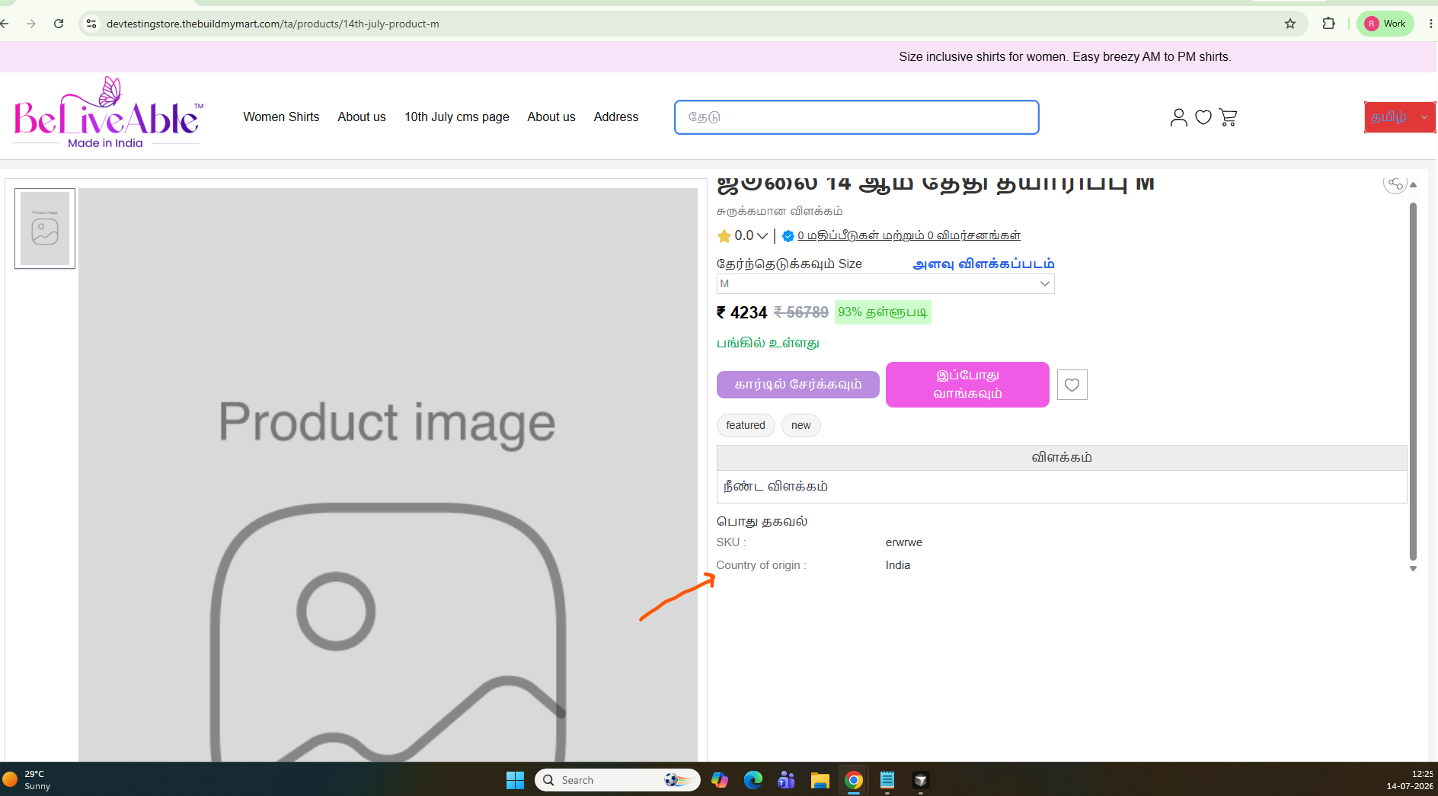Go to the Address page
Viewport: 1438px width, 796px height.
point(616,117)
